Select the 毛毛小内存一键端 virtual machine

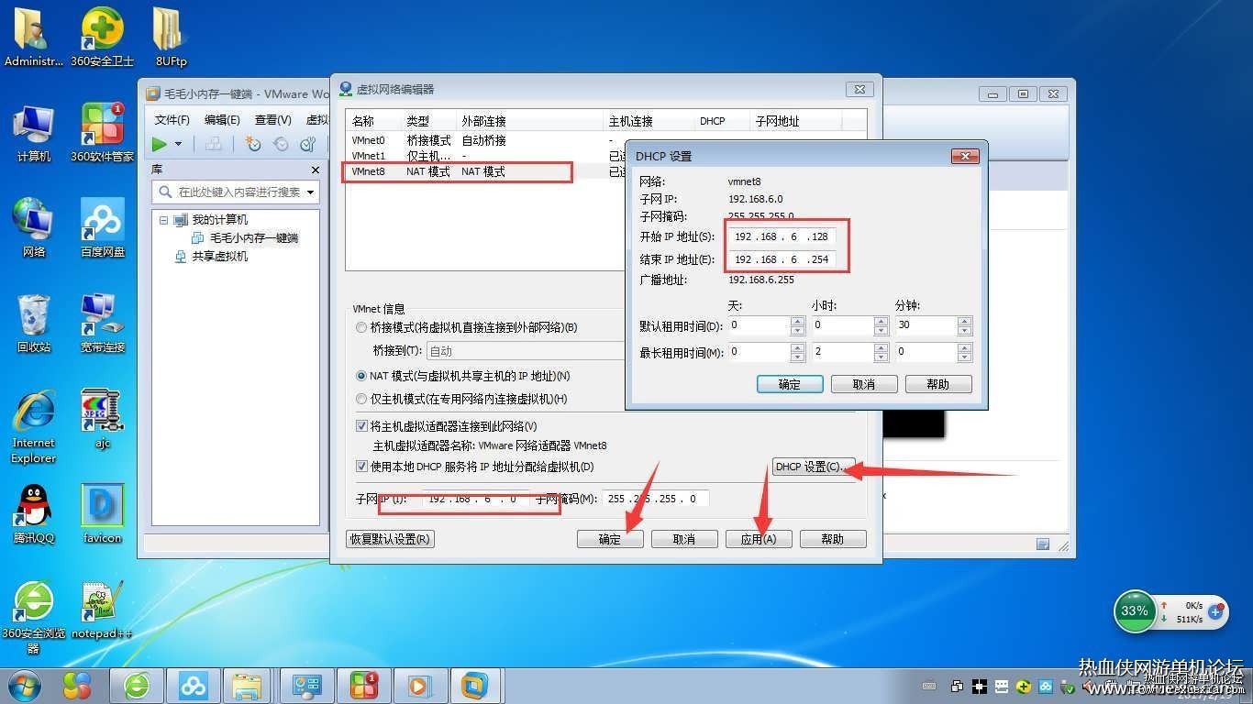(254, 238)
